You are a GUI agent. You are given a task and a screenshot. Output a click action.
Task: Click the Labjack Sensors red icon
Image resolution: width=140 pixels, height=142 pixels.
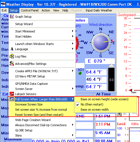point(12,94)
